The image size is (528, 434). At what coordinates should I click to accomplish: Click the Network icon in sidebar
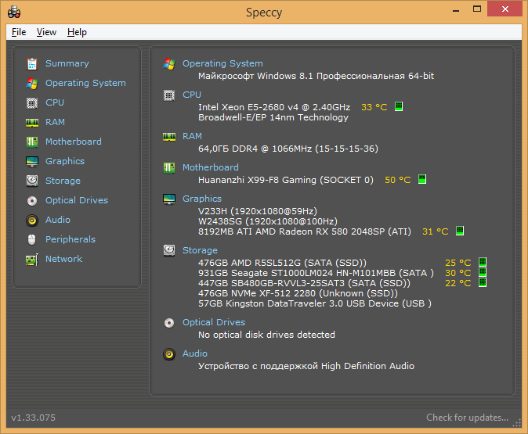tap(32, 259)
